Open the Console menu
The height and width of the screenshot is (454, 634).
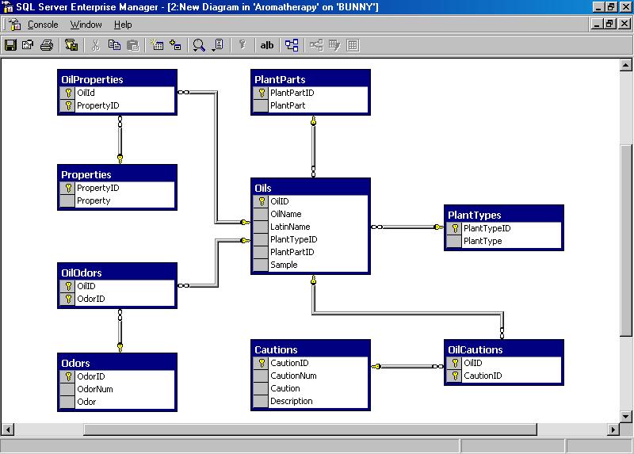click(x=43, y=25)
